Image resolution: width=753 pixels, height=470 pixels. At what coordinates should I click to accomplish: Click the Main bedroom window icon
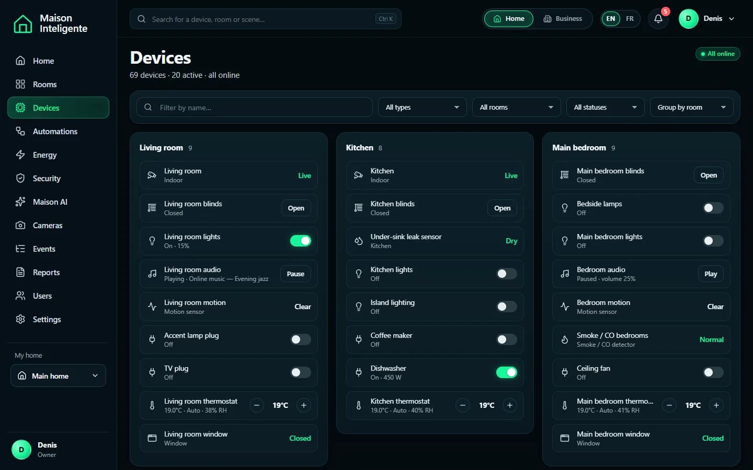565,438
